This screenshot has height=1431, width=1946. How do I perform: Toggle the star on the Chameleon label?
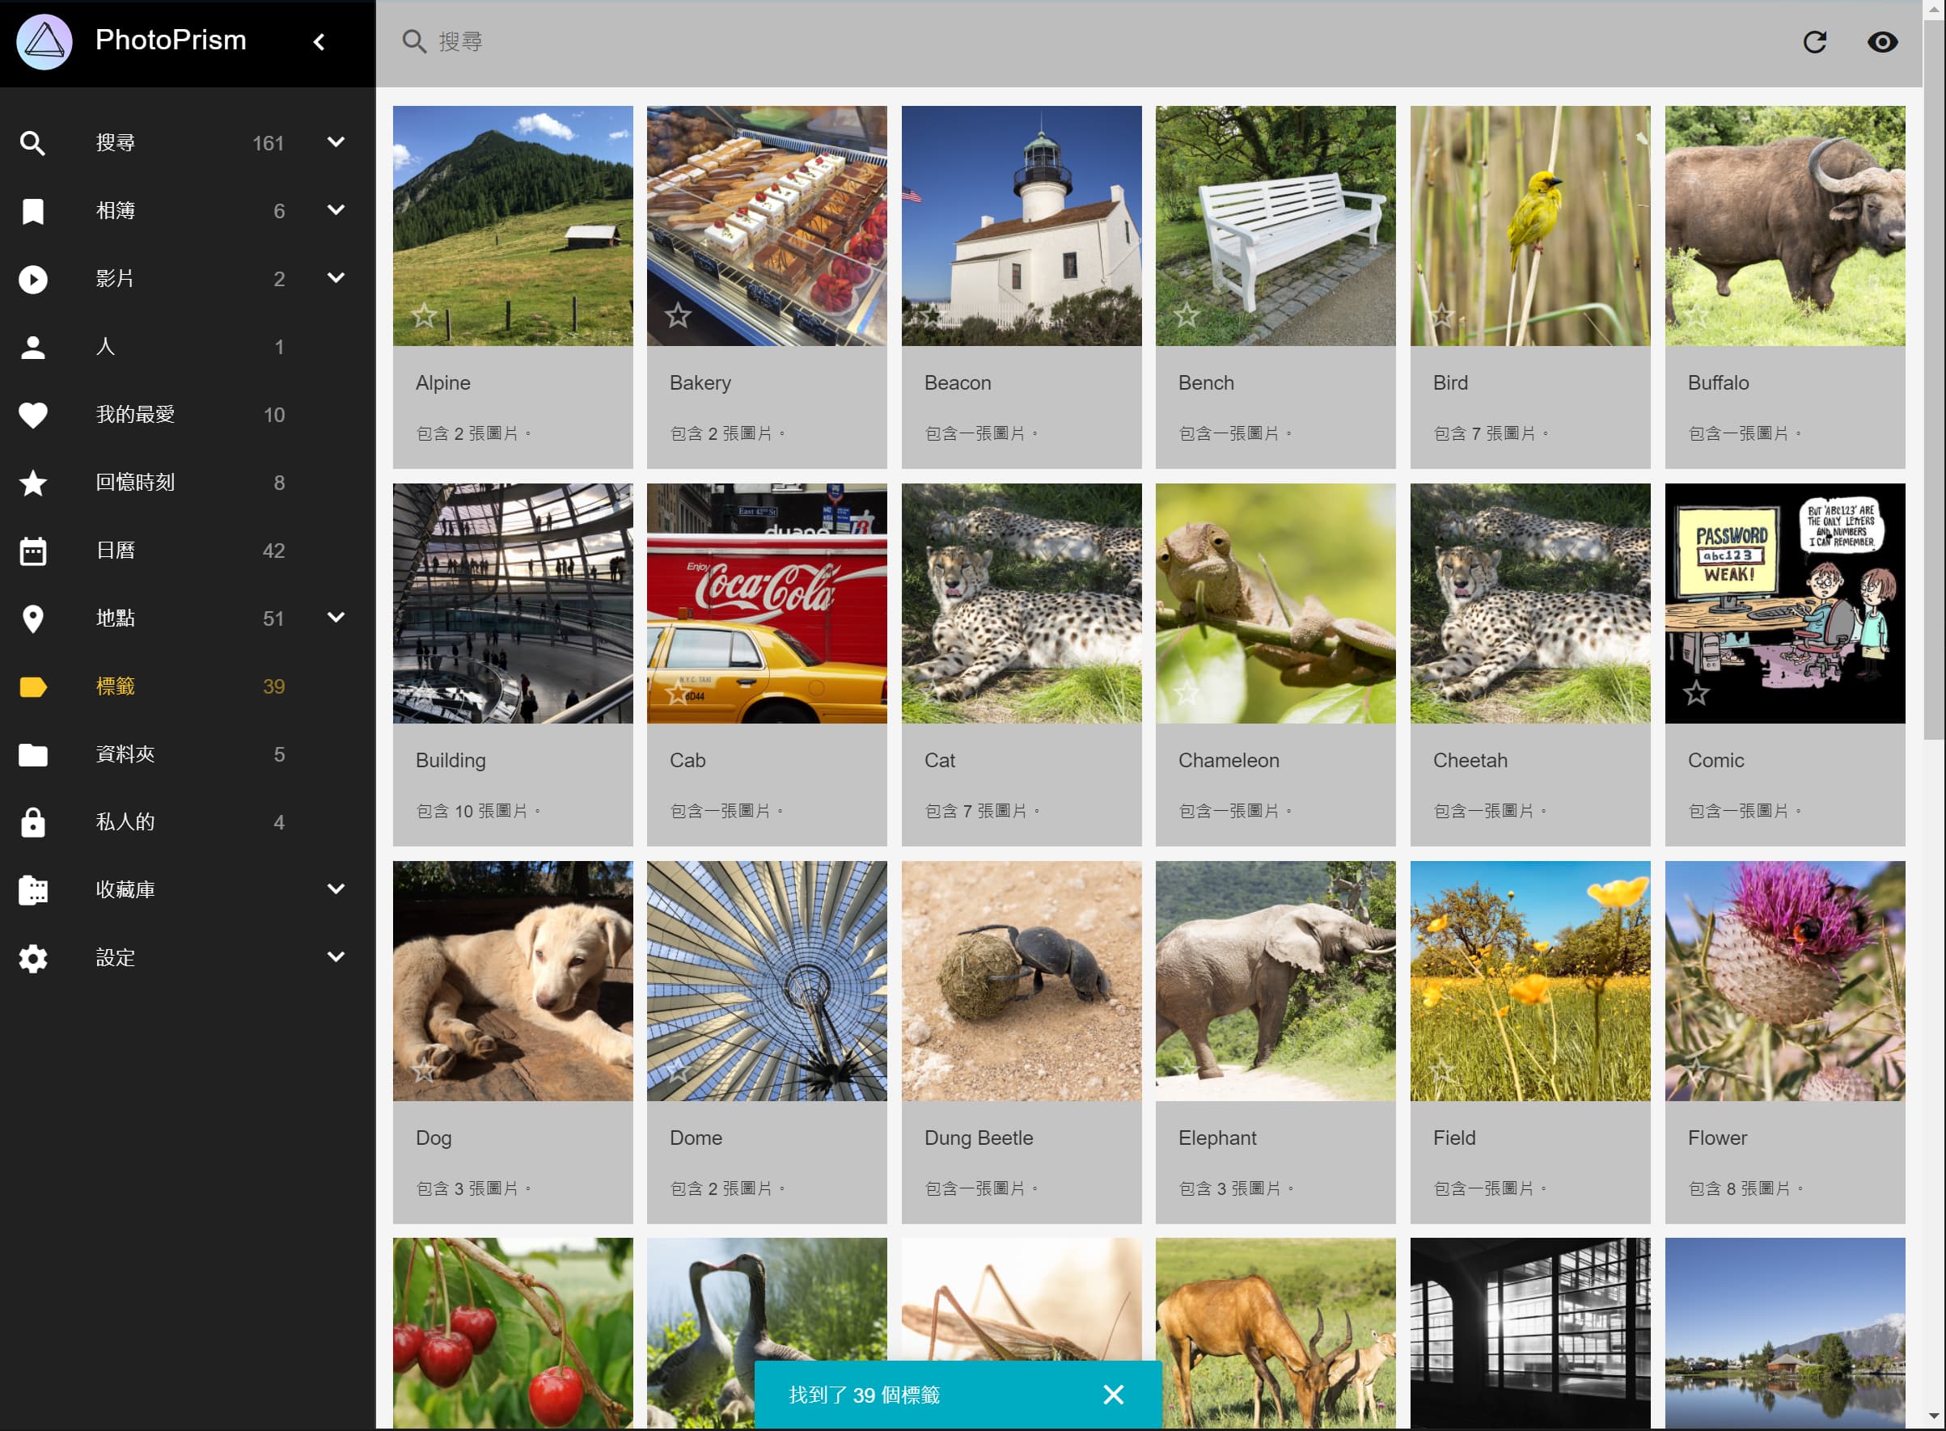tap(1187, 693)
